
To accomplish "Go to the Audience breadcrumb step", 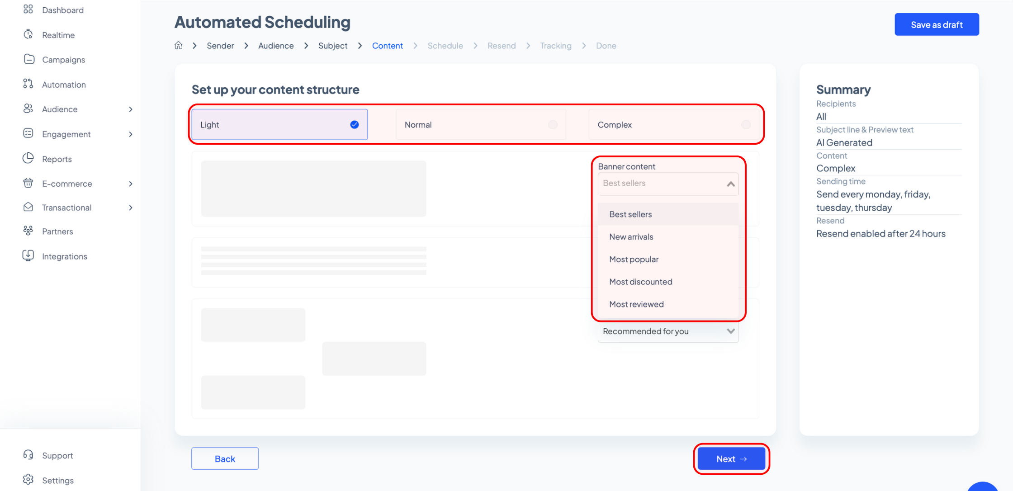I will pos(276,46).
